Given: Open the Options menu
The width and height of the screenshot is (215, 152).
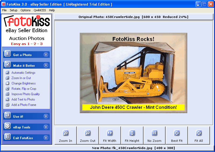Looking at the screenshot, I should click(x=26, y=10).
